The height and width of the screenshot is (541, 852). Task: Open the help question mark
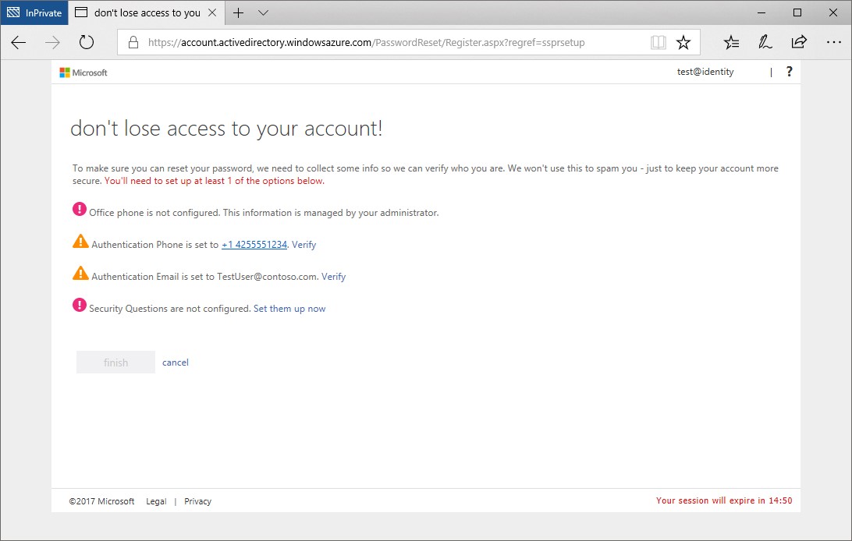pyautogui.click(x=789, y=72)
